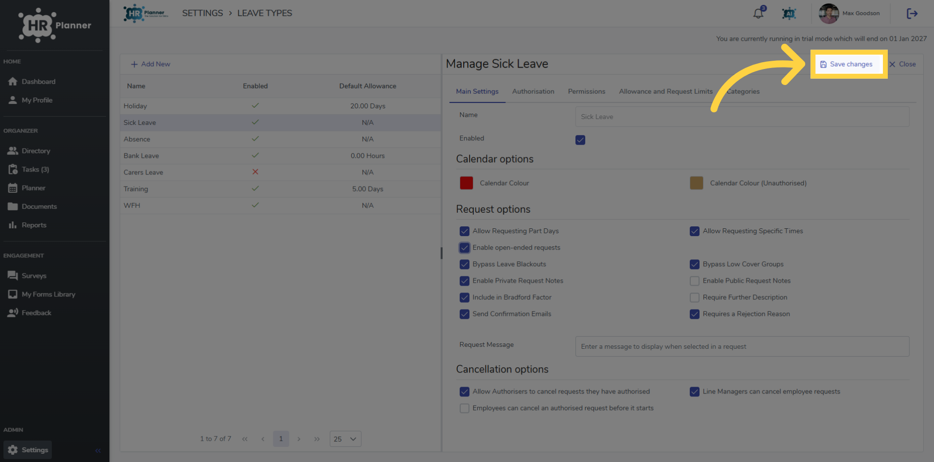Click the HR Planner header logo

click(146, 13)
